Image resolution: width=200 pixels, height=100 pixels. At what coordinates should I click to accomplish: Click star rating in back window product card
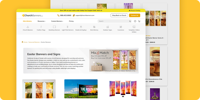pyautogui.click(x=148, y=36)
